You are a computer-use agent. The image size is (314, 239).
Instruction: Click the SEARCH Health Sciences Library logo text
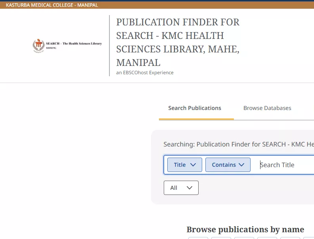pyautogui.click(x=74, y=44)
